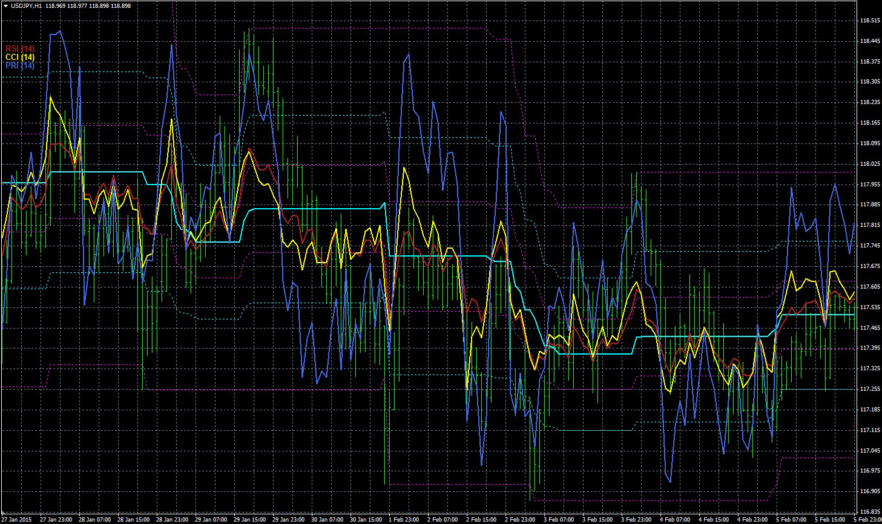Click the 2 Feb 15:00 time label
Viewport: 882px width, 524px height.
(482, 520)
